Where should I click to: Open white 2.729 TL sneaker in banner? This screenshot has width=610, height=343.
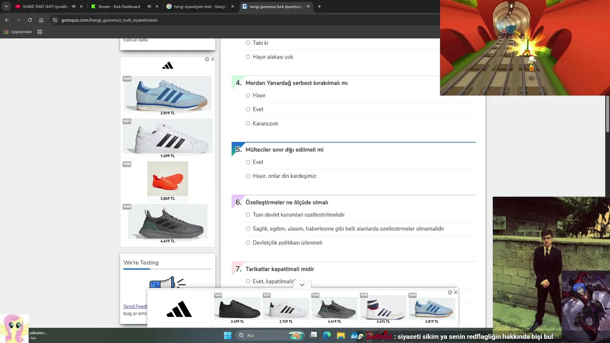286,308
